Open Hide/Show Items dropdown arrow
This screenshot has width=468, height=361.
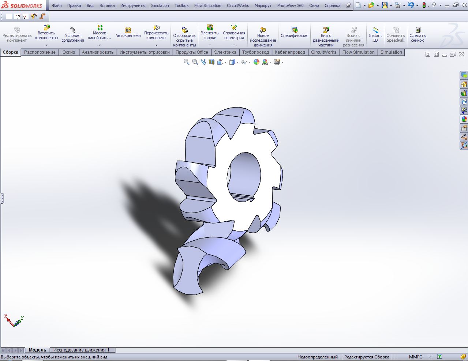click(250, 62)
